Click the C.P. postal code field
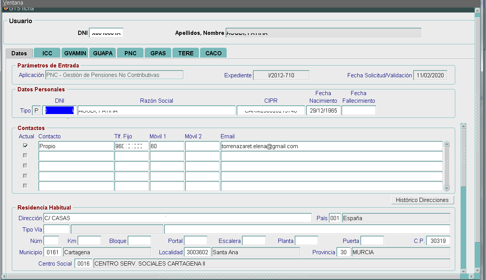Screen dimensions: 486x280 (x=438, y=241)
